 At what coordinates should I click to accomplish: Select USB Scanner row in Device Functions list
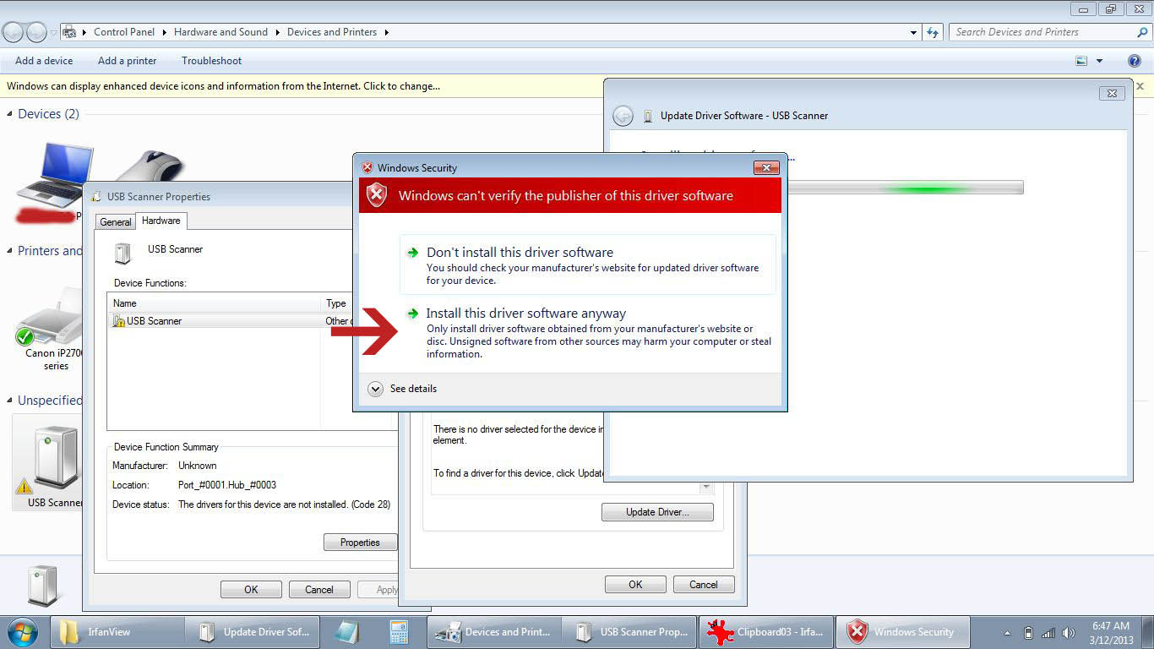tap(230, 321)
